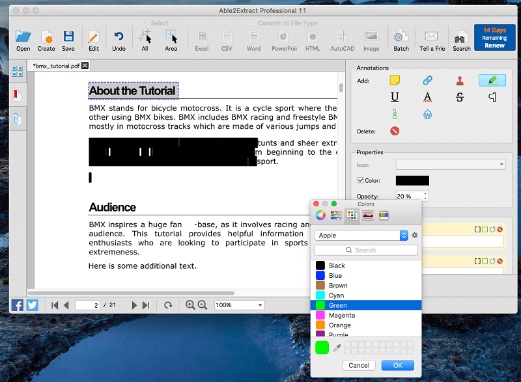This screenshot has width=521, height=382.
Task: Add a link annotation
Action: [427, 80]
